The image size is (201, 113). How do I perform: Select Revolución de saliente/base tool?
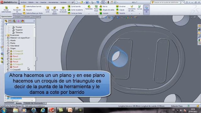(17, 10)
